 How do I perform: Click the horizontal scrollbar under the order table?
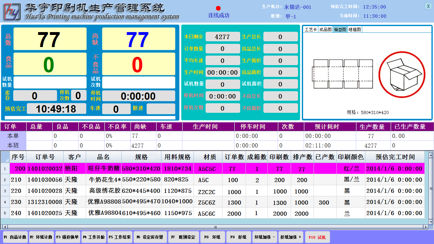[215, 227]
